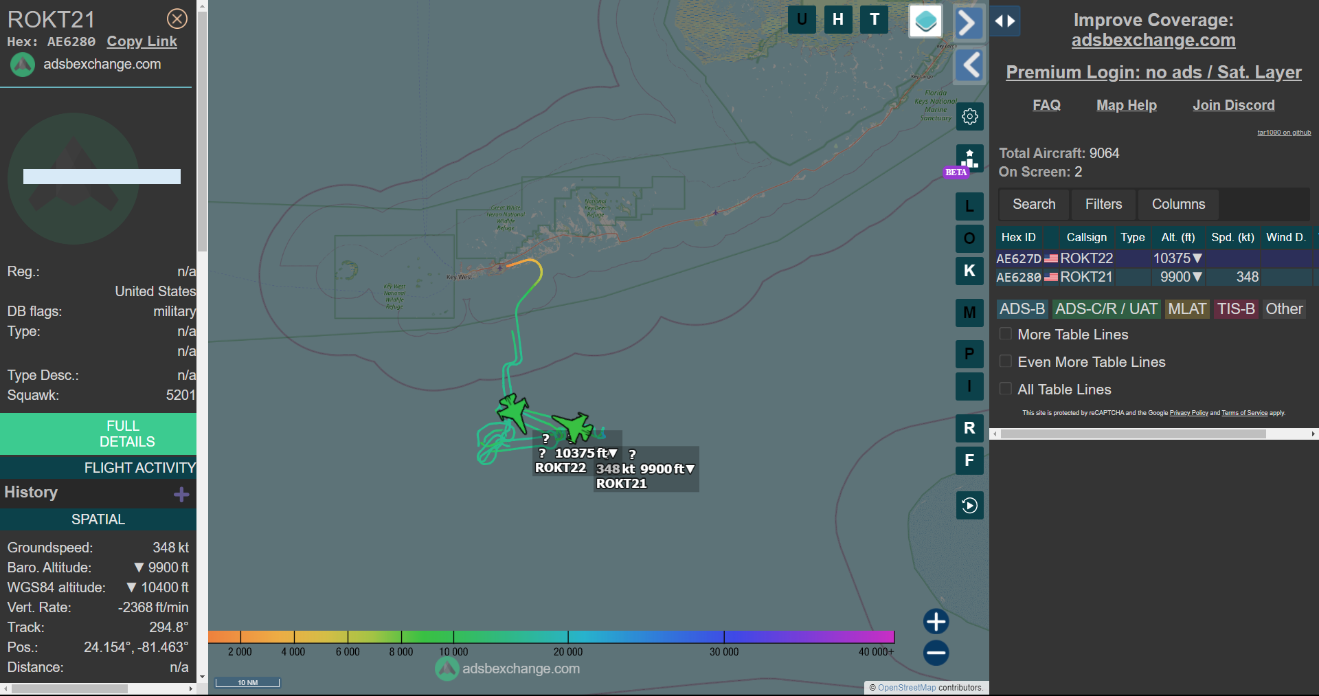
Task: Close the ROKT21 aircraft info panel
Action: pos(177,19)
